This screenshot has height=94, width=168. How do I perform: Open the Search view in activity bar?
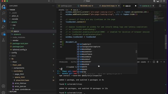pyautogui.click(x=3, y=13)
